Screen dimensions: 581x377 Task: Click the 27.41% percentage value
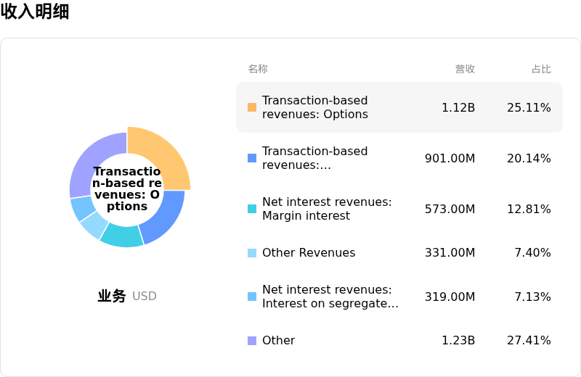[x=529, y=341]
